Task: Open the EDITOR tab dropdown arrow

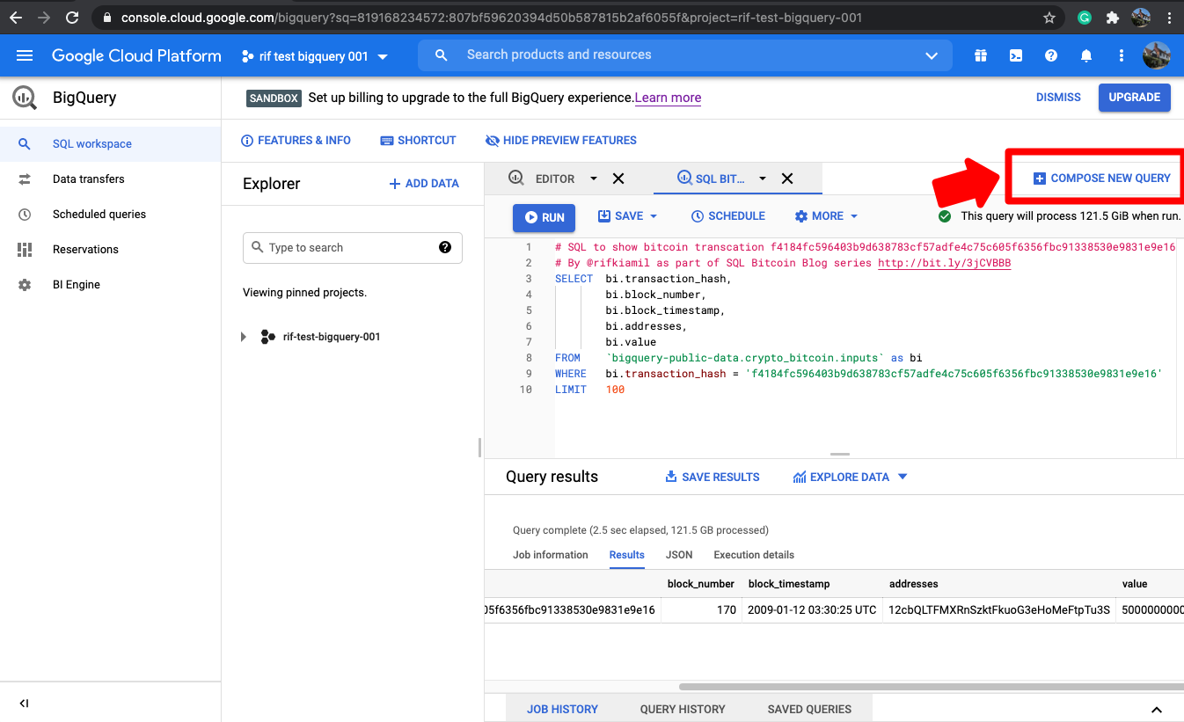Action: pos(594,179)
